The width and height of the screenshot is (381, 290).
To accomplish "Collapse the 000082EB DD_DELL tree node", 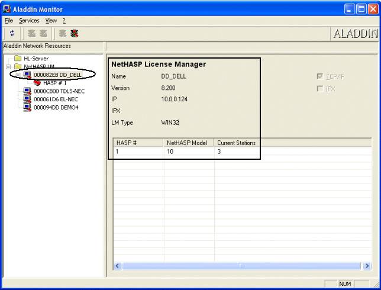I will pyautogui.click(x=18, y=75).
